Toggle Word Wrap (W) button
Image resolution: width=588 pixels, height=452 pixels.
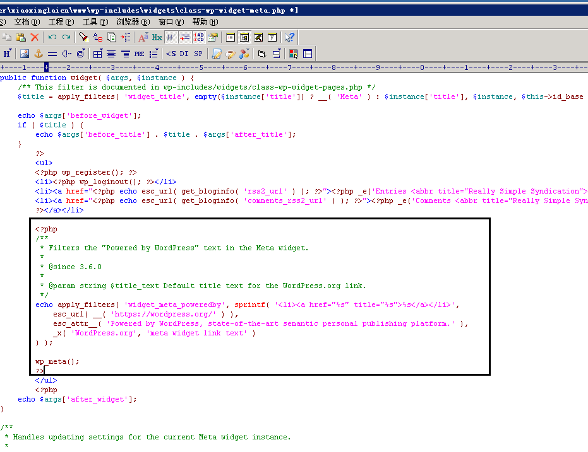tap(171, 37)
